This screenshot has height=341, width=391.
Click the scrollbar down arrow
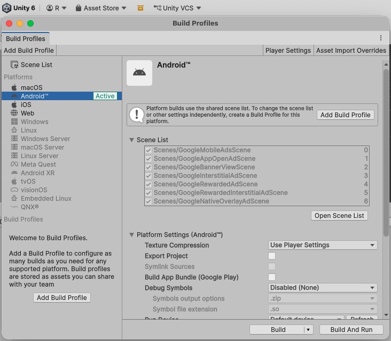coord(386,315)
